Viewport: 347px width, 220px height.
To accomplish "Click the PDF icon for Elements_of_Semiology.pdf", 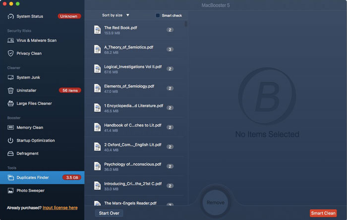I will click(x=97, y=88).
